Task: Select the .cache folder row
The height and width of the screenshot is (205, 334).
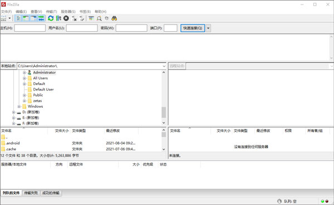Action: point(81,149)
